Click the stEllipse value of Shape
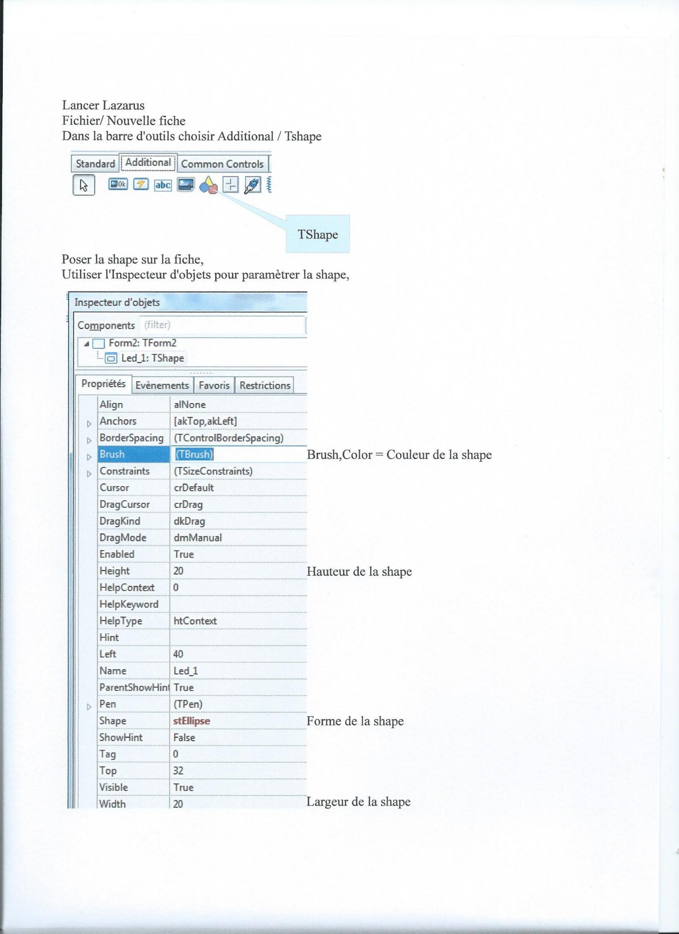Viewport: 679px width, 934px height. click(191, 721)
